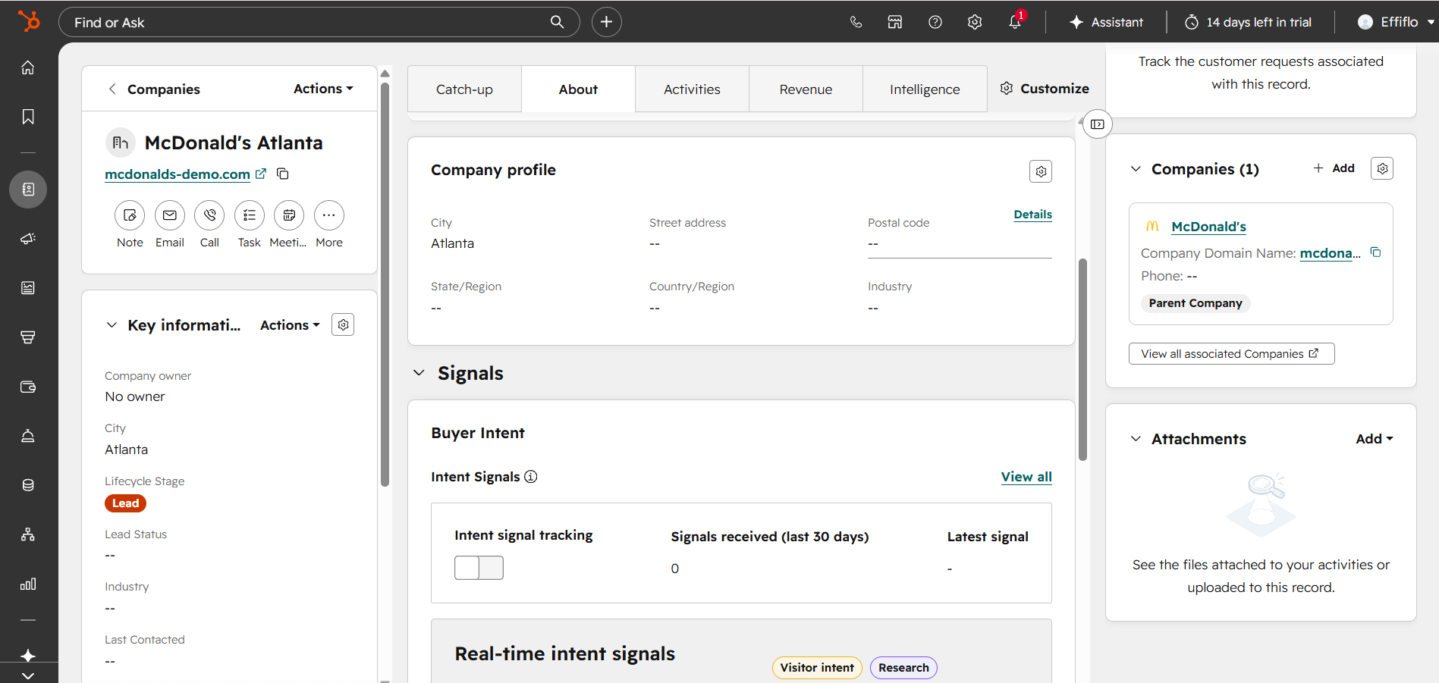The height and width of the screenshot is (683, 1439).
Task: Open the Help question mark icon
Action: coord(935,22)
